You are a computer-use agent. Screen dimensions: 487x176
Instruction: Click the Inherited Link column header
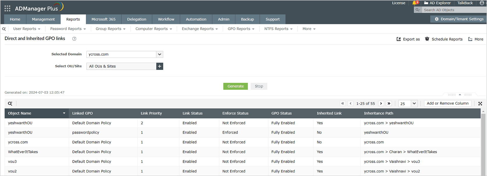(x=329, y=113)
